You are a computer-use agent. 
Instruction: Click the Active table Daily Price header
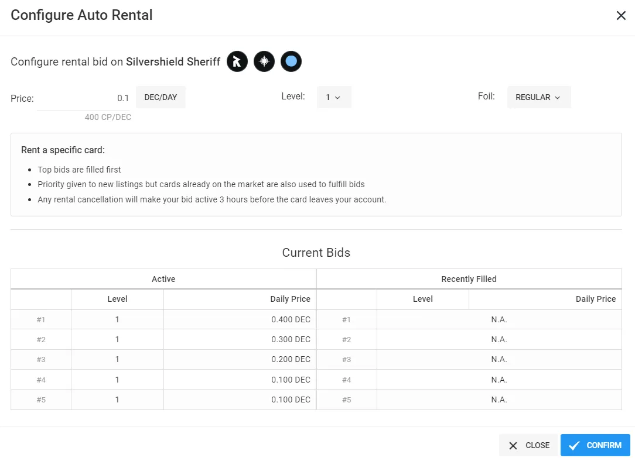[240, 299]
